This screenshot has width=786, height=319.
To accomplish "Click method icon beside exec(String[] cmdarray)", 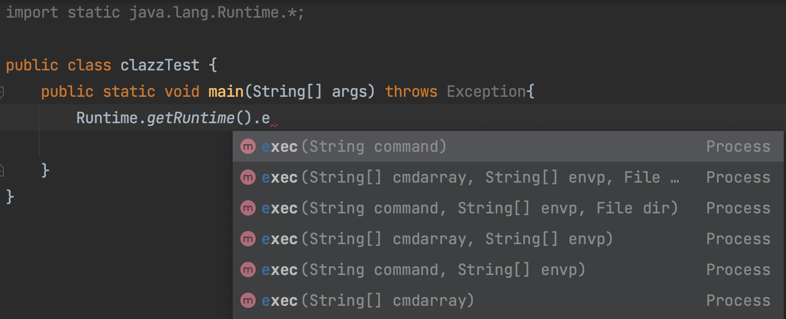I will 249,301.
